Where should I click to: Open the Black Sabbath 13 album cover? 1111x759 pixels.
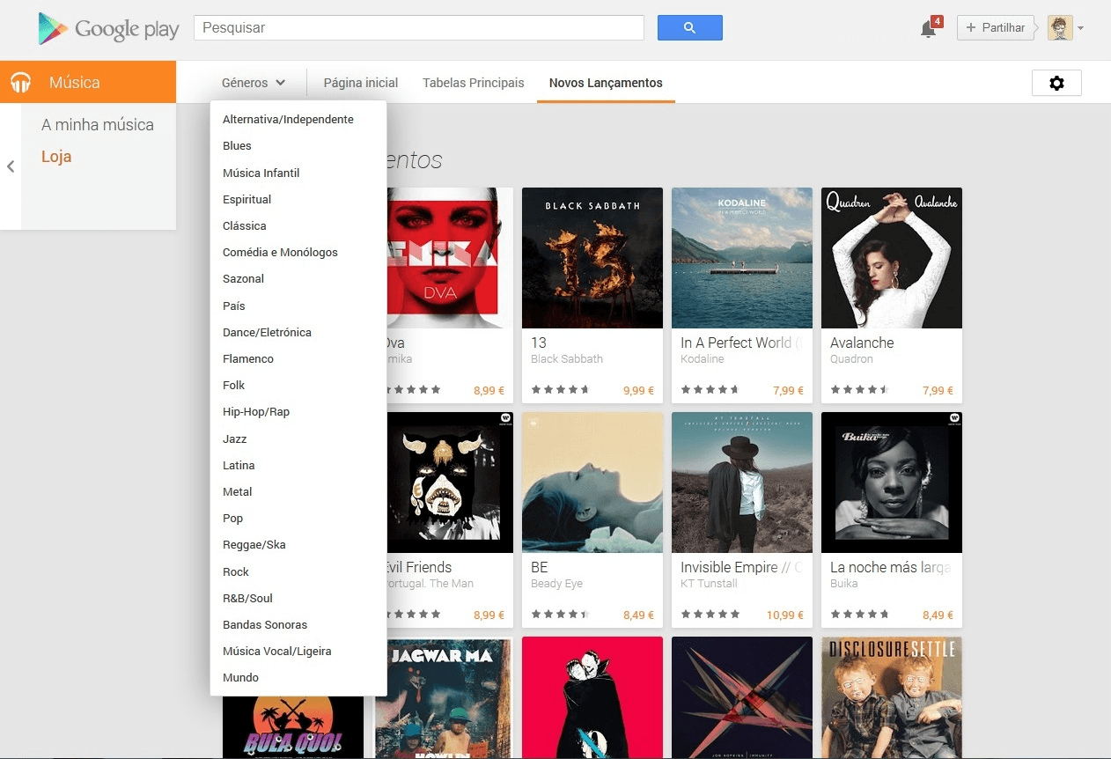tap(592, 258)
